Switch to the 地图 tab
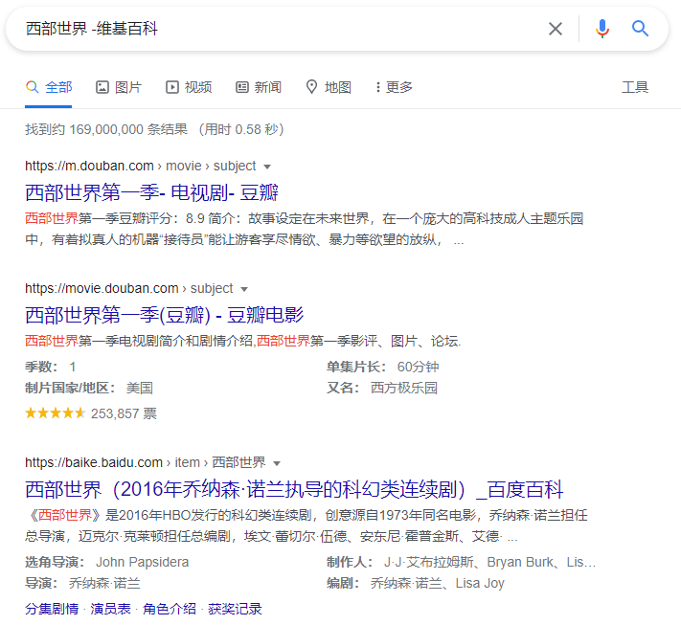 click(329, 87)
